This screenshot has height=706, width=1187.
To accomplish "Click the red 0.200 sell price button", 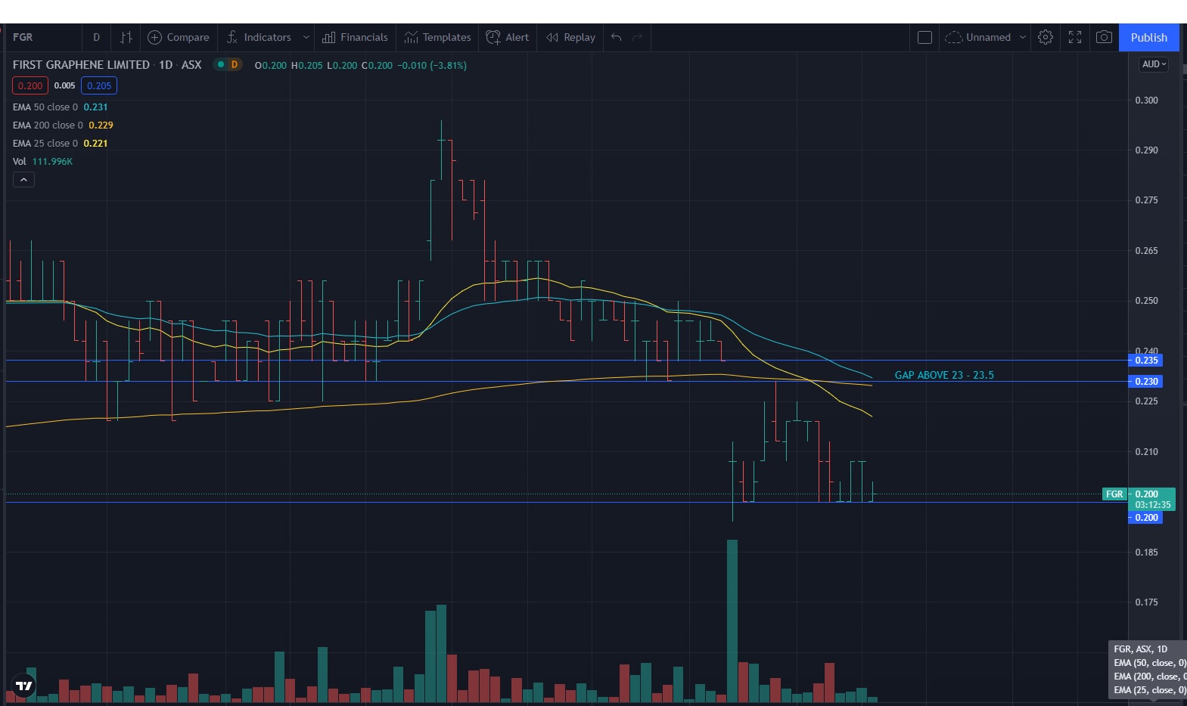I will (30, 85).
